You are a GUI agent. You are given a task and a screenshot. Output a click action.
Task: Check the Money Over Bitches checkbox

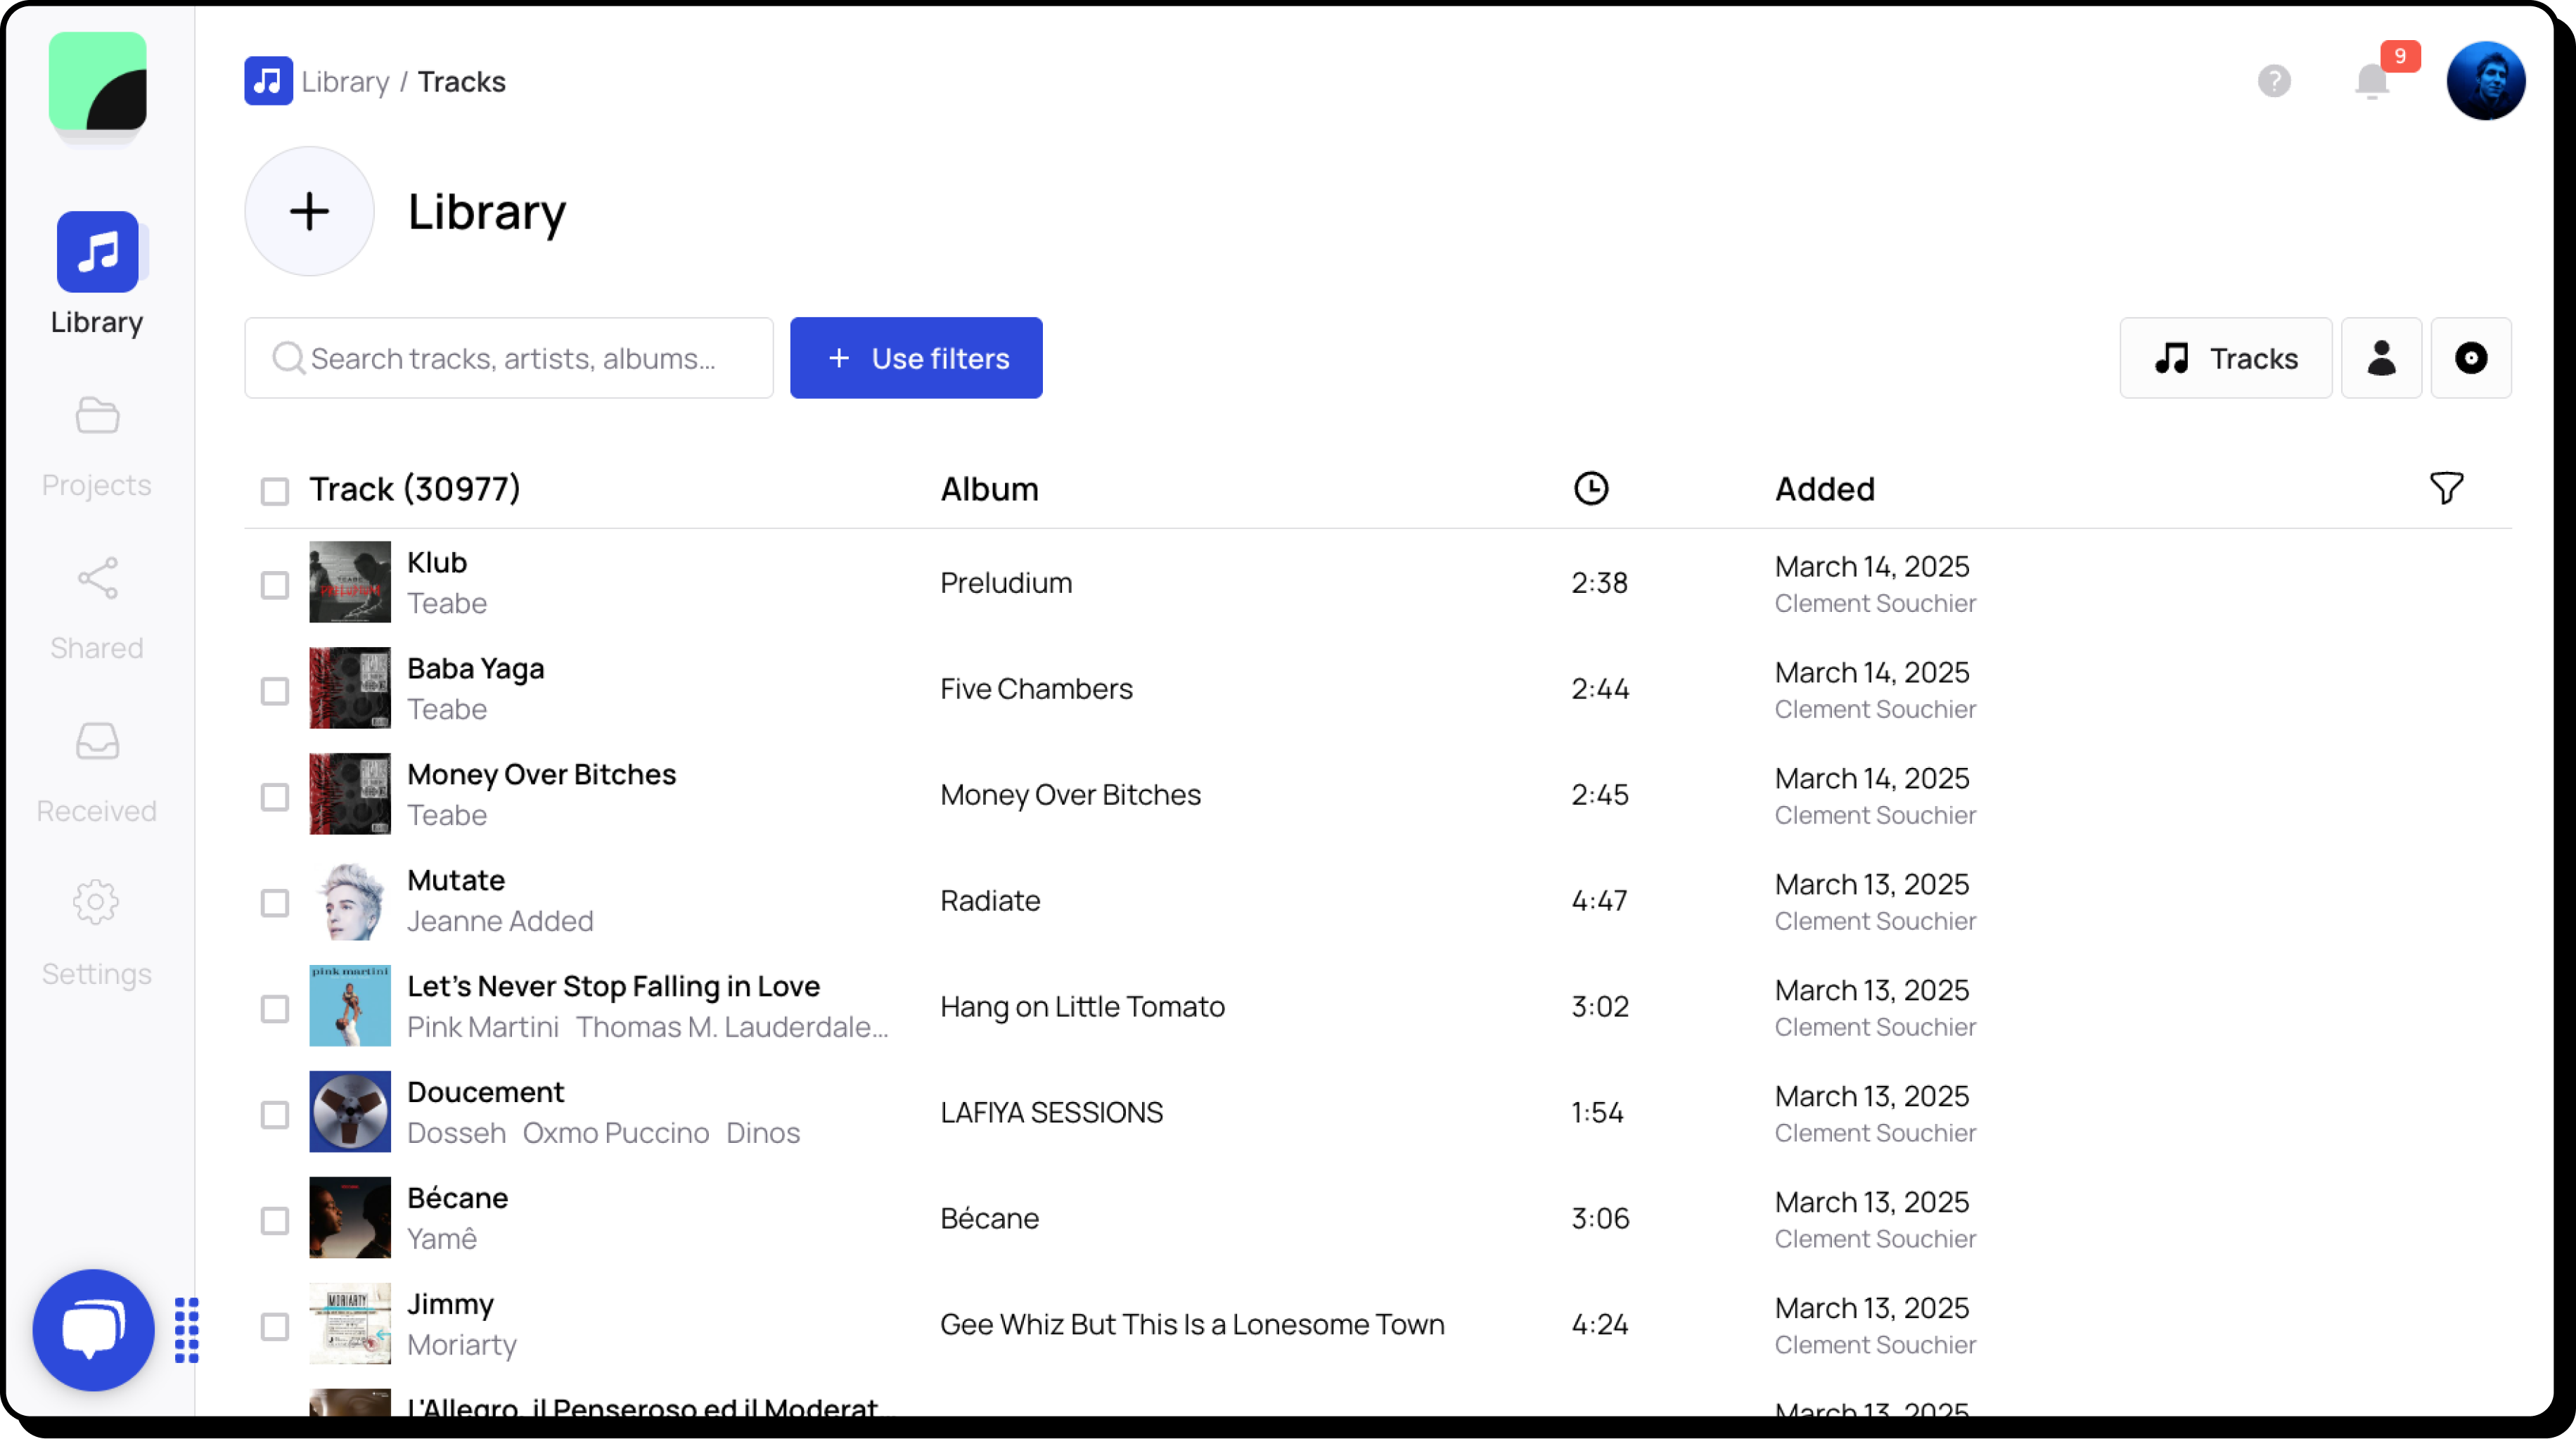pos(274,797)
